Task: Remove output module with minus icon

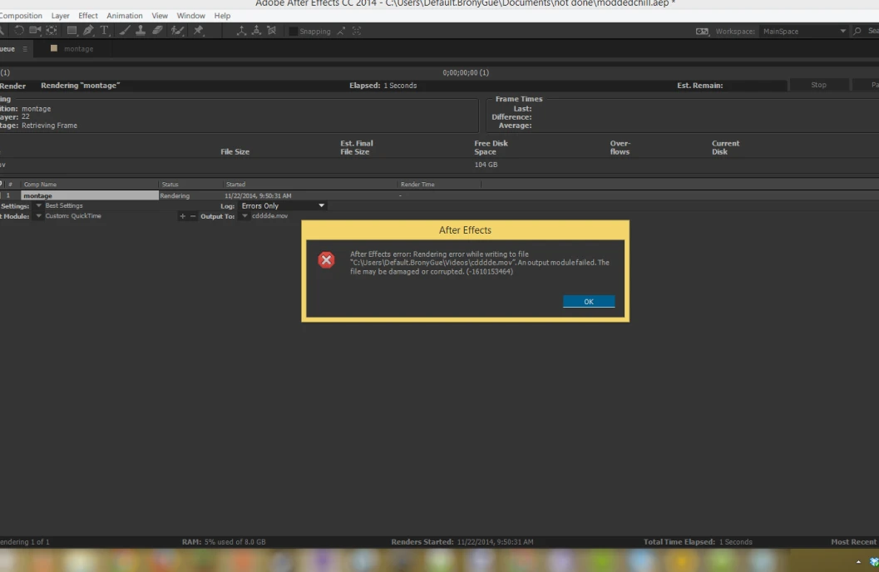Action: point(193,216)
